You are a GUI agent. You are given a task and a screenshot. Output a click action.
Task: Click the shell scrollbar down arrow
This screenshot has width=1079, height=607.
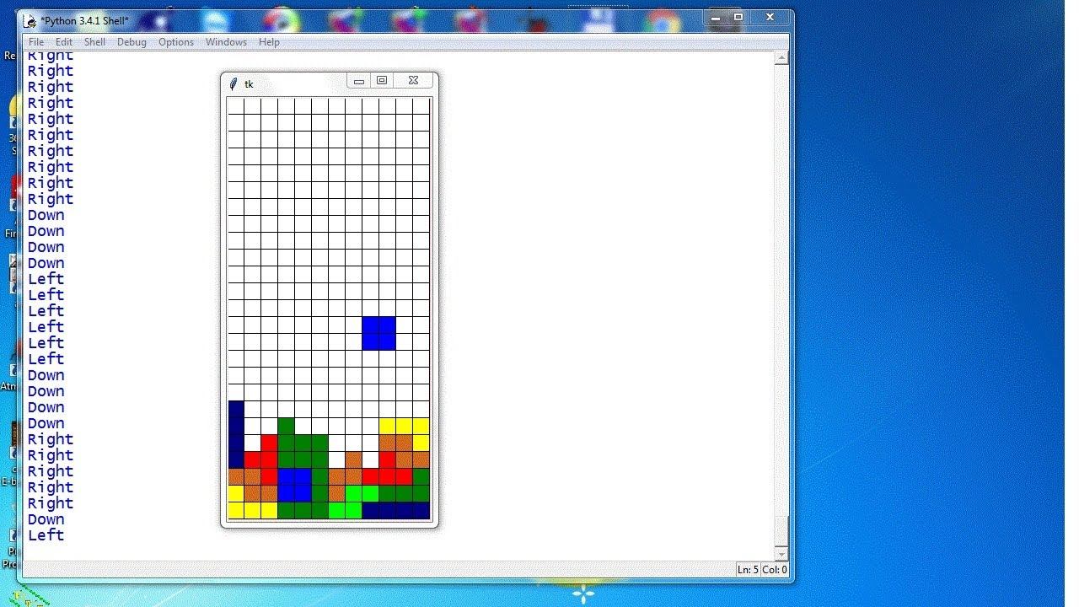click(x=781, y=554)
